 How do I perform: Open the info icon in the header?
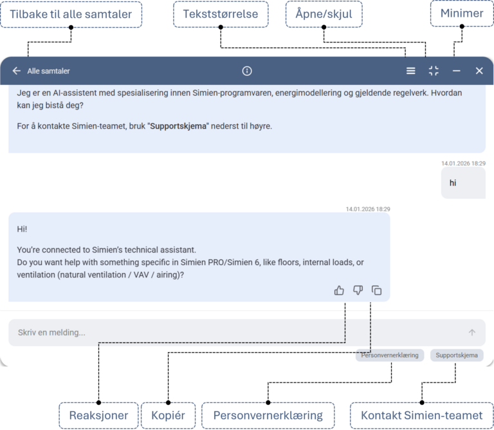[x=247, y=71]
